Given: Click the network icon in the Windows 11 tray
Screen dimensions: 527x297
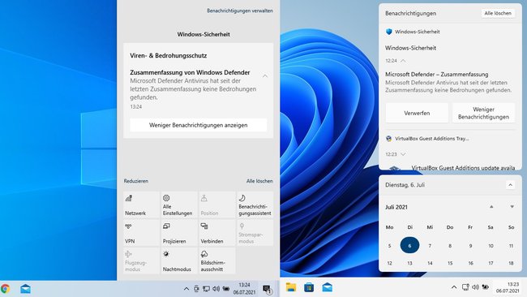Looking at the screenshot, I should point(465,287).
